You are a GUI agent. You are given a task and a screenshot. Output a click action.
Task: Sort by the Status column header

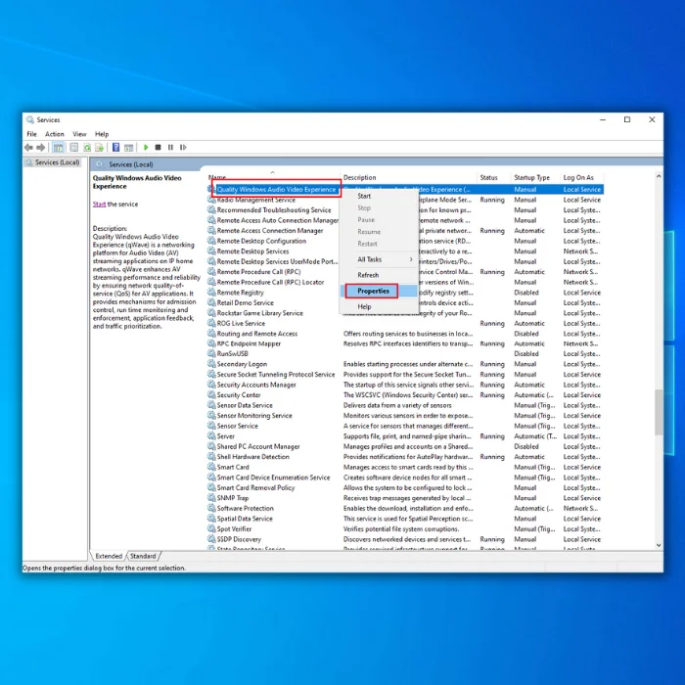(493, 177)
